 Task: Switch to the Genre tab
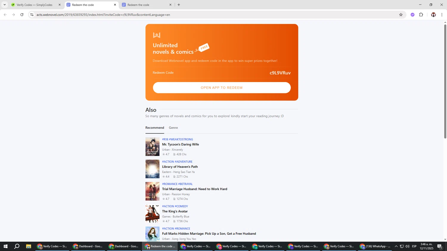[173, 128]
